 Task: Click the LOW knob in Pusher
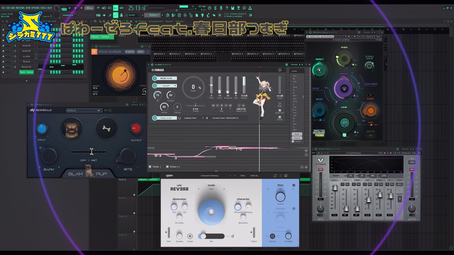pos(345,122)
